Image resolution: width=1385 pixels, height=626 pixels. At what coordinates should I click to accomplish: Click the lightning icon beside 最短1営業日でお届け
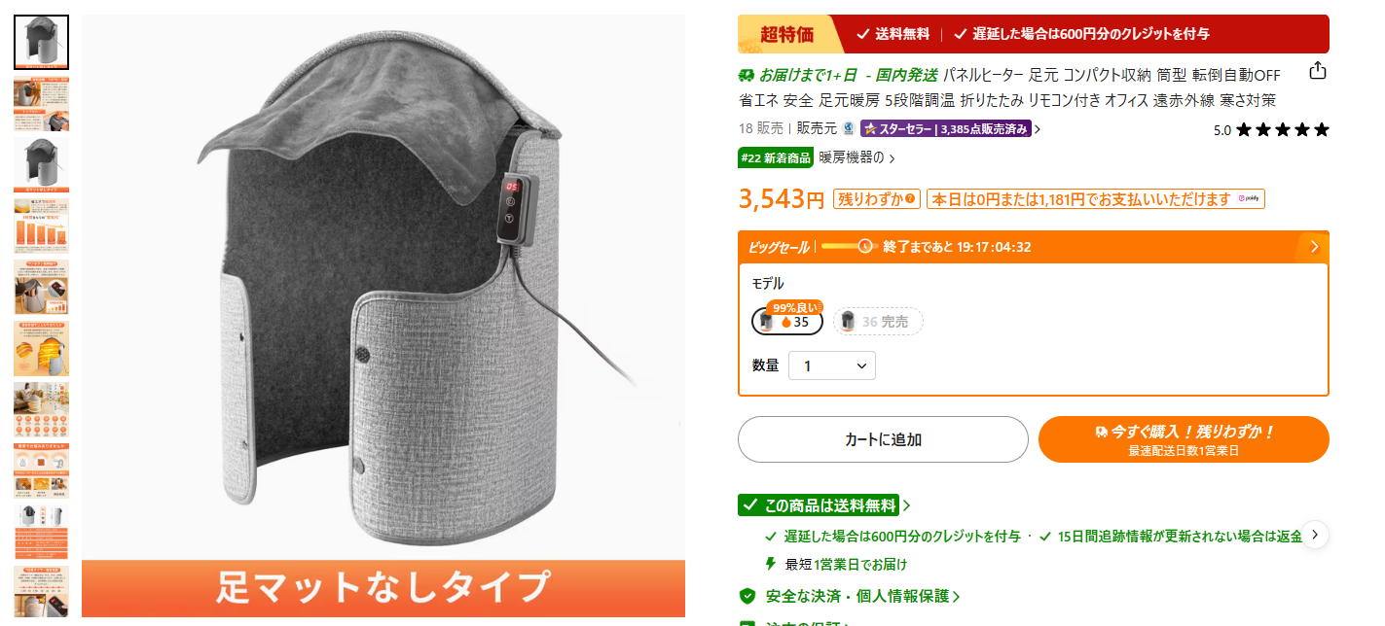click(x=771, y=564)
